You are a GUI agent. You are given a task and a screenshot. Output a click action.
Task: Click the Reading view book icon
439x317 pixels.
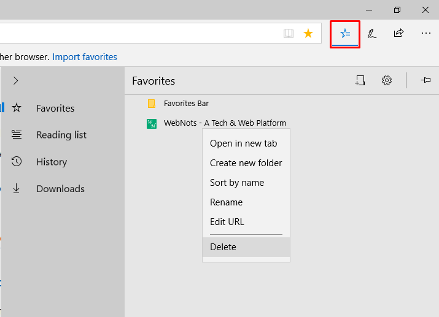click(x=289, y=34)
